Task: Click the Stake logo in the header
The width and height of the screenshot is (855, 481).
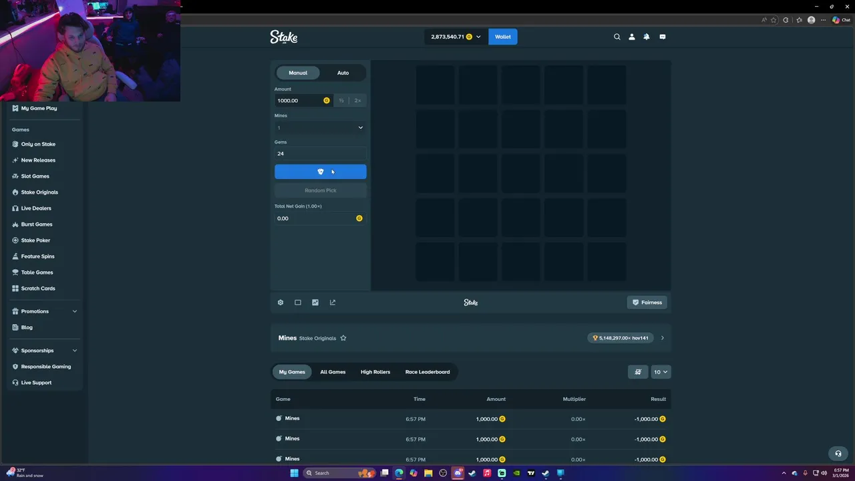Action: click(x=284, y=37)
